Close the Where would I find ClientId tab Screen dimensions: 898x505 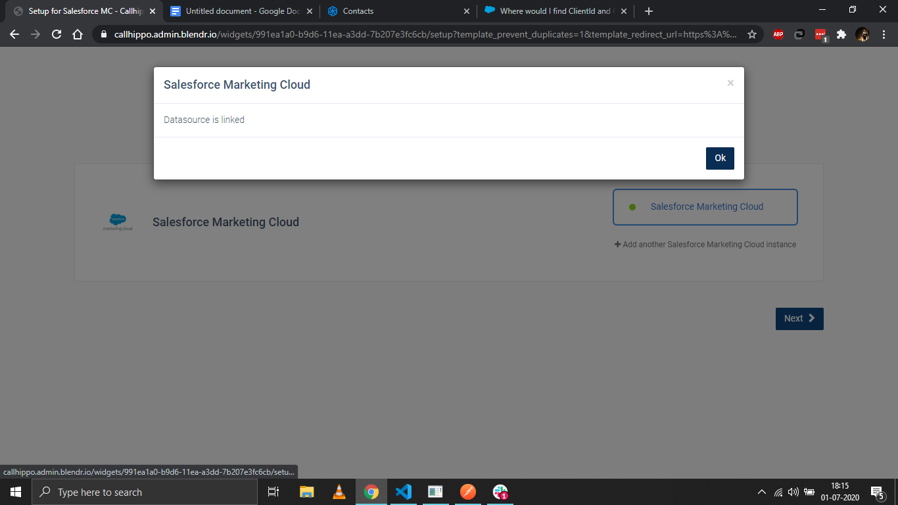tap(624, 11)
